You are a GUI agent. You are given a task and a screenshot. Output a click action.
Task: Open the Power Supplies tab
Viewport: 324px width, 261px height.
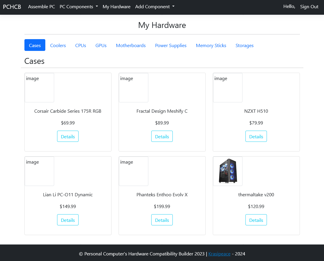pyautogui.click(x=171, y=46)
